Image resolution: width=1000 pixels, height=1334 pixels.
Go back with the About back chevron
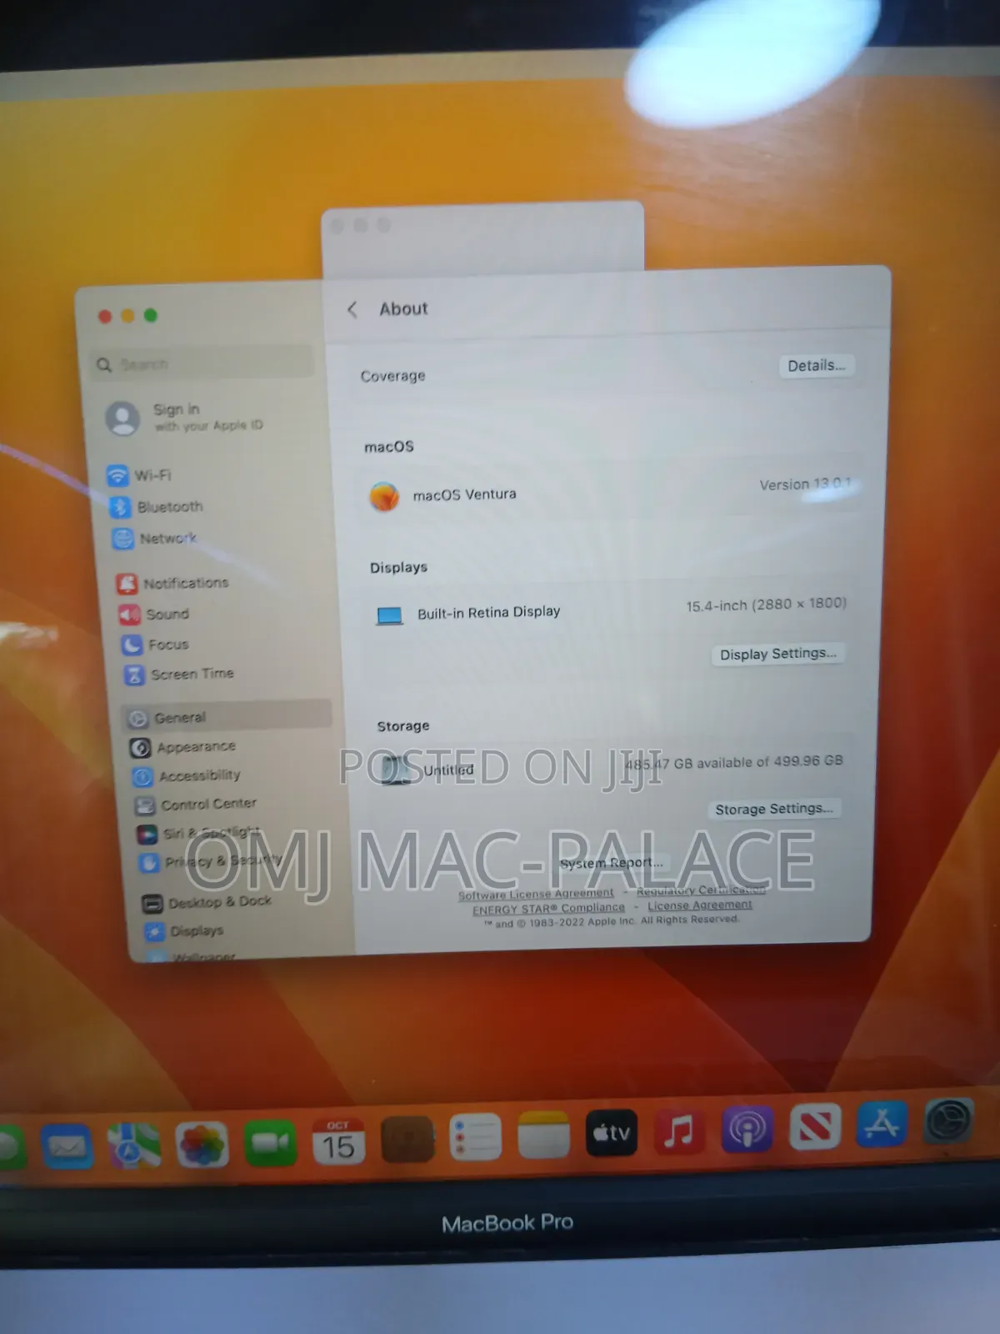352,309
